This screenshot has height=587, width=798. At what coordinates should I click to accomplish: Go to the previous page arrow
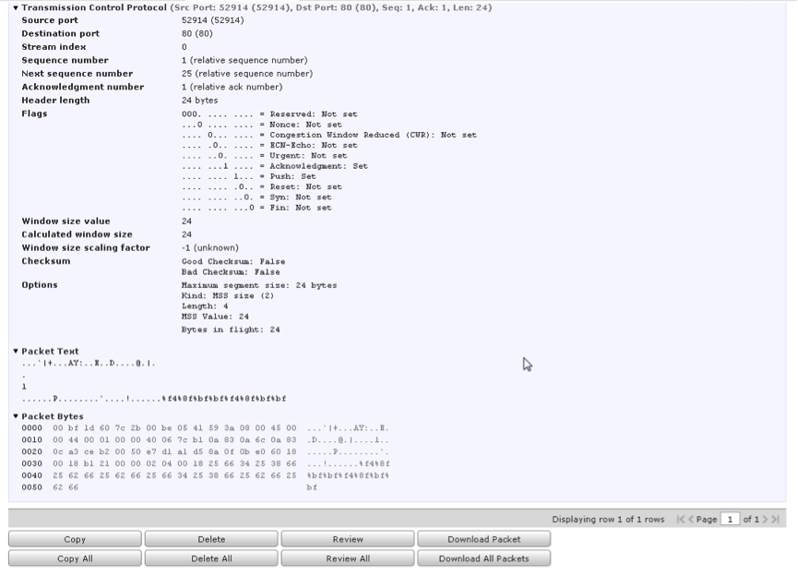click(691, 520)
